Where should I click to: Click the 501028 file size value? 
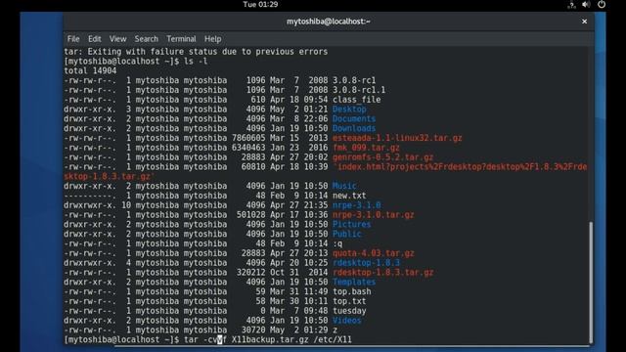click(251, 214)
